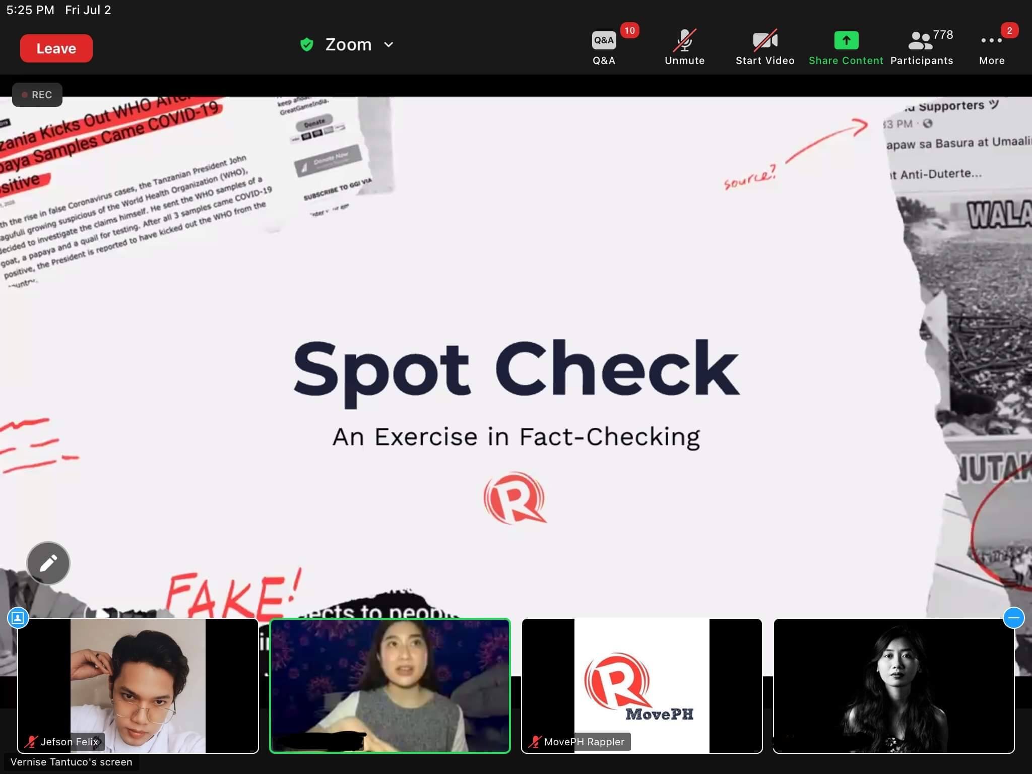Click the Rappler logo on the slide
This screenshot has width=1032, height=774.
[515, 498]
